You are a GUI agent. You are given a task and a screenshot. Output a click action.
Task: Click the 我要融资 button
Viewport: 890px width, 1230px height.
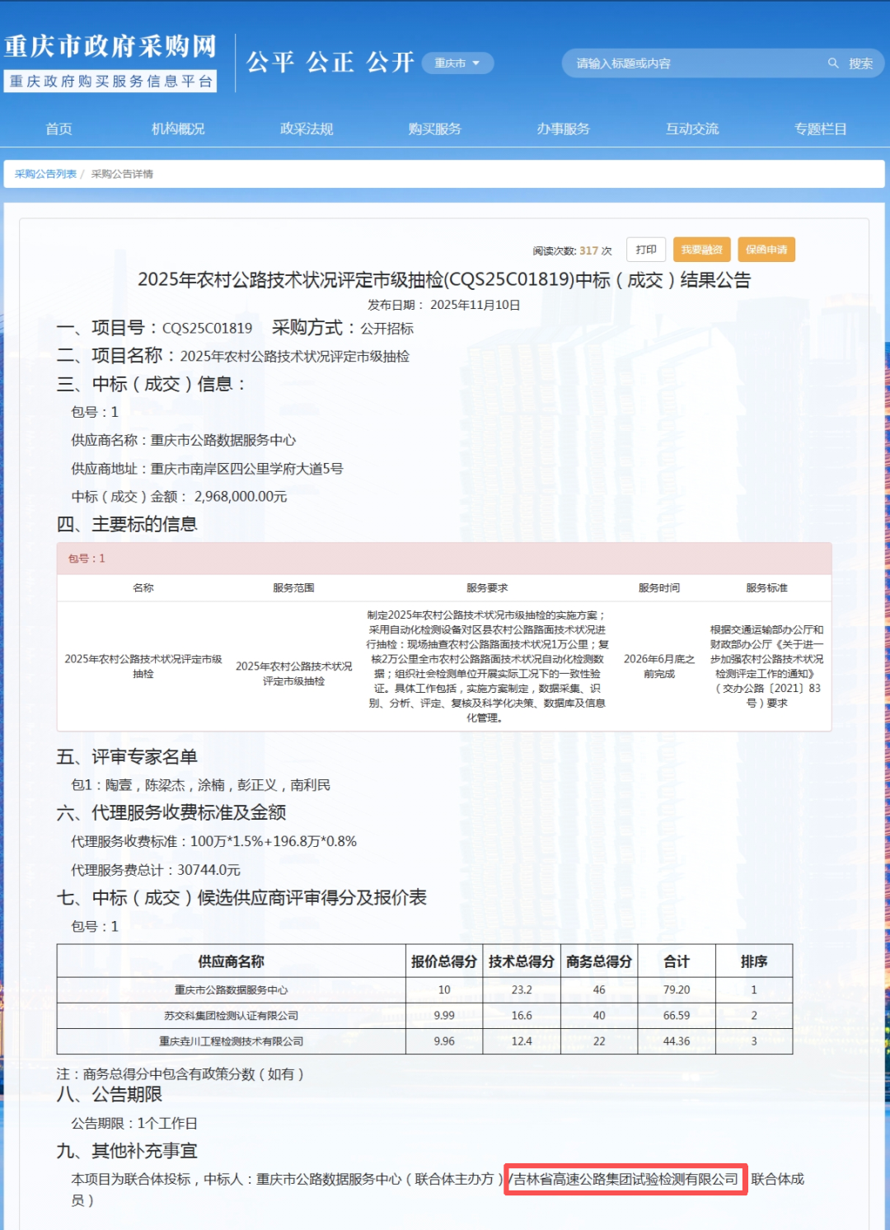[701, 250]
